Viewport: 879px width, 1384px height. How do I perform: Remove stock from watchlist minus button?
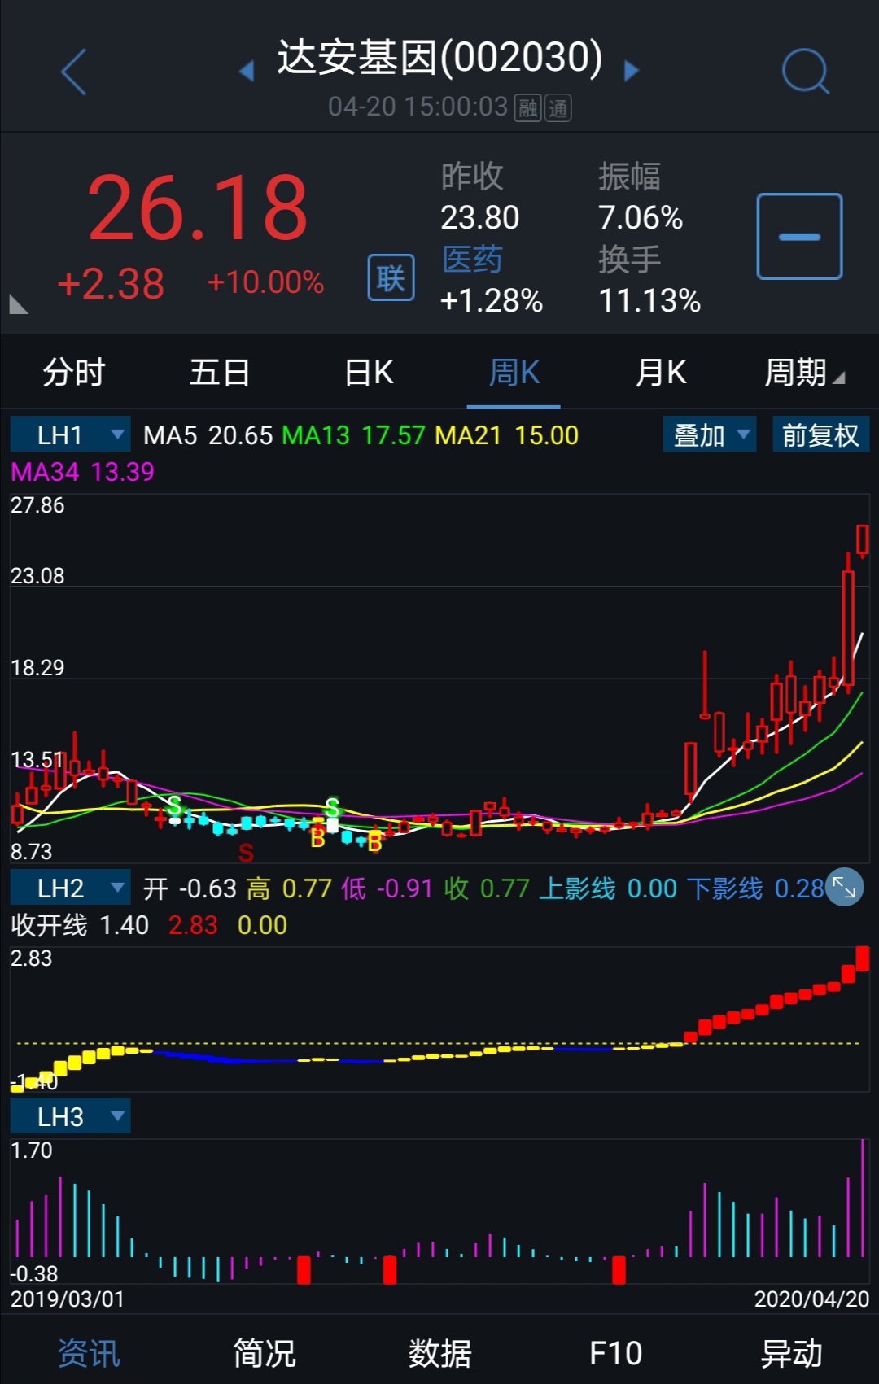click(x=799, y=237)
